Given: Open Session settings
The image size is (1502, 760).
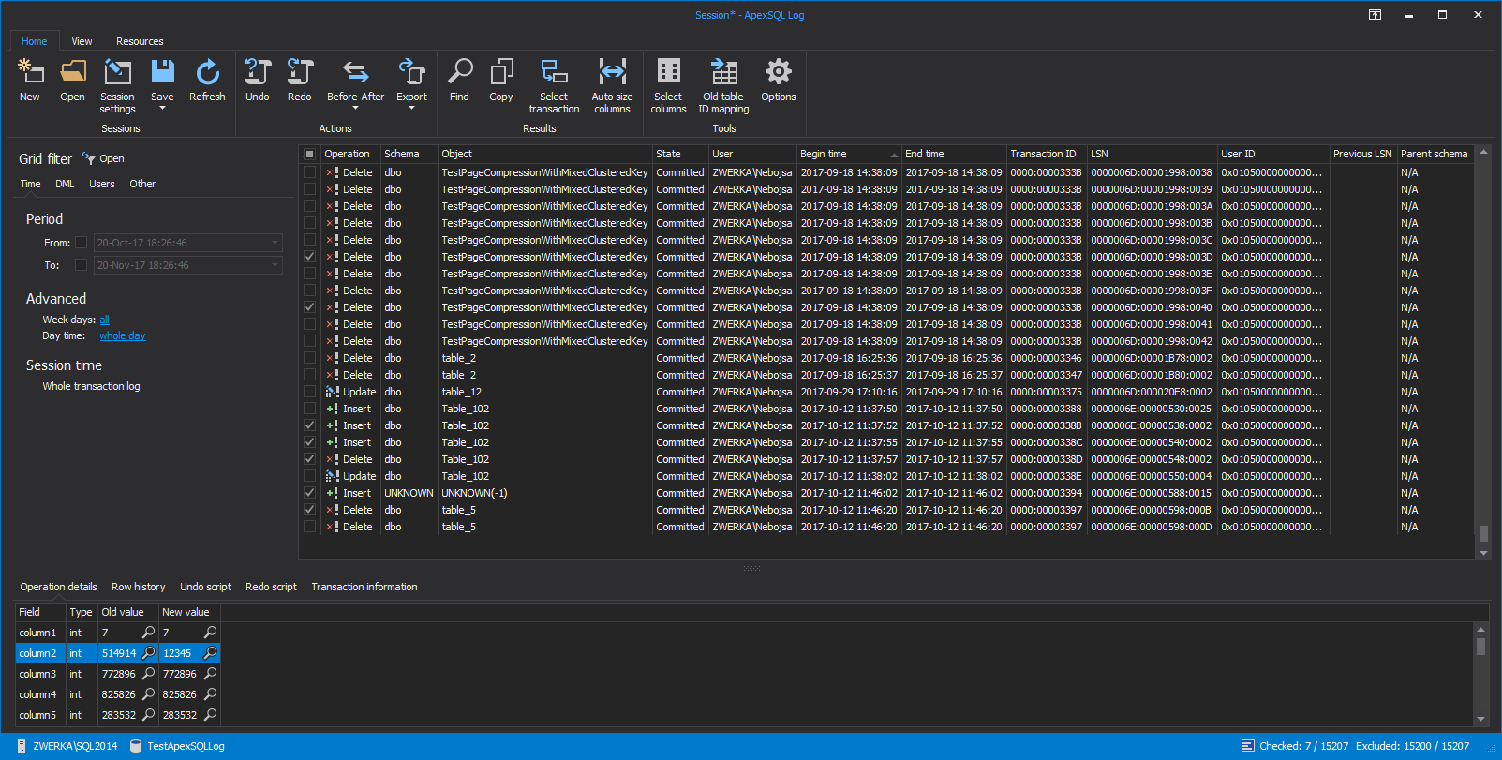Looking at the screenshot, I should 118,72.
